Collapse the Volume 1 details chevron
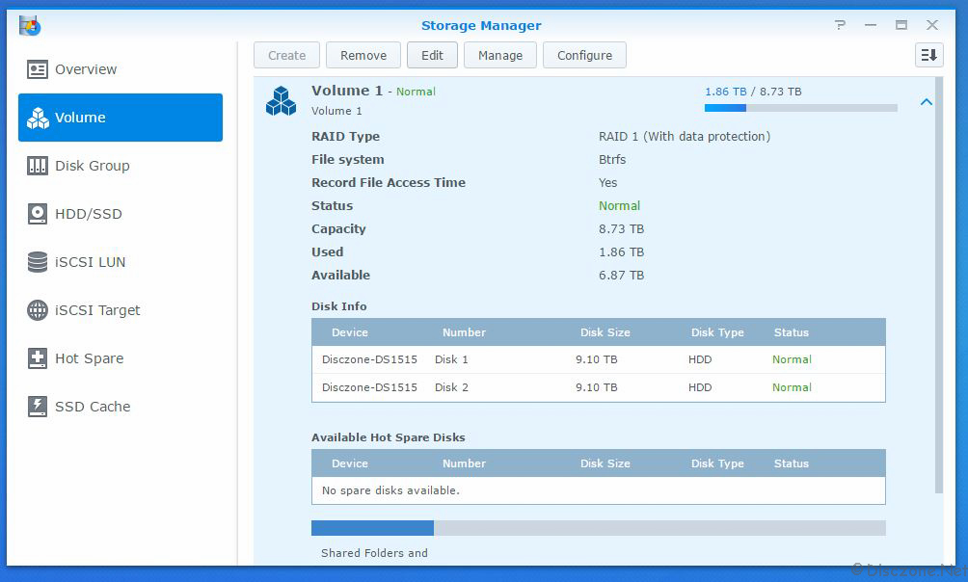The image size is (968, 582). pos(926,102)
